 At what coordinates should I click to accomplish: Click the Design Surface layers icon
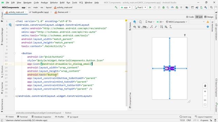click(135, 22)
